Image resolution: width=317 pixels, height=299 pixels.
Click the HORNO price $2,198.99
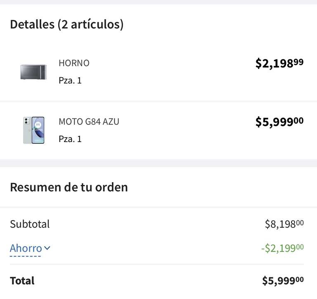(x=279, y=63)
